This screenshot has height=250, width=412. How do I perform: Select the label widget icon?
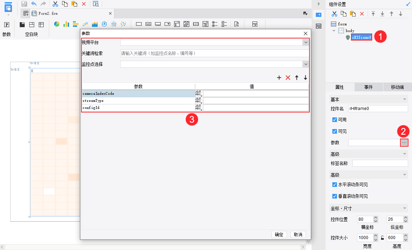pyautogui.click(x=148, y=24)
